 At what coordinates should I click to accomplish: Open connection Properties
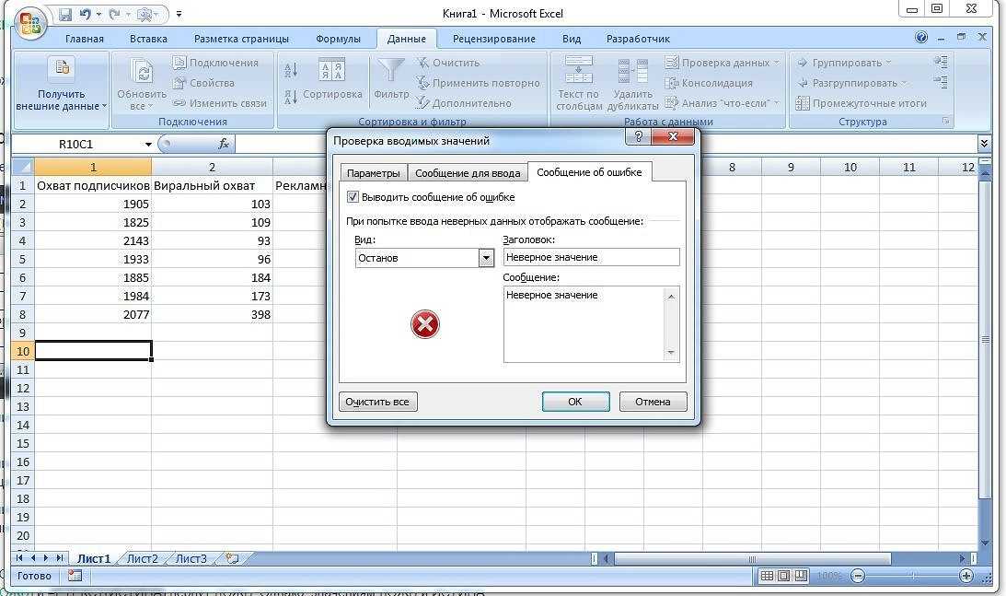point(203,83)
